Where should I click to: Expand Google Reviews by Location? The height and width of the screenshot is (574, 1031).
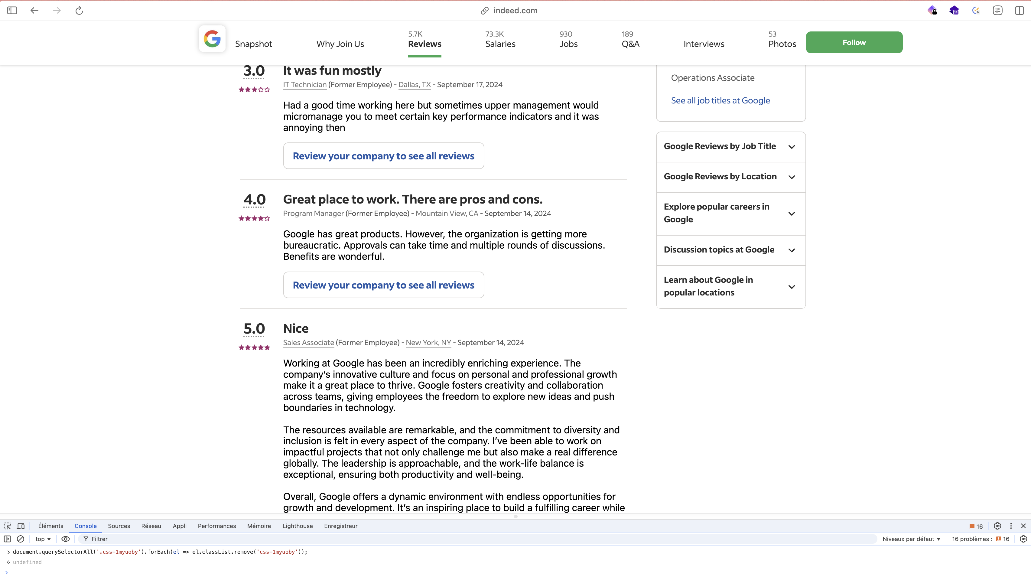731,177
